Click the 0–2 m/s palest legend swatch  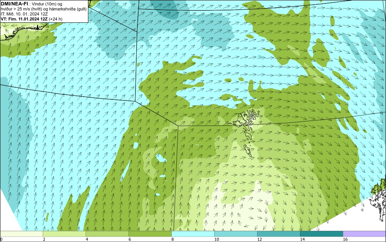coord(21,234)
